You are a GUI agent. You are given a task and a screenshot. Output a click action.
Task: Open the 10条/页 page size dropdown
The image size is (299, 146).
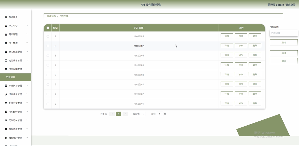tap(137, 114)
